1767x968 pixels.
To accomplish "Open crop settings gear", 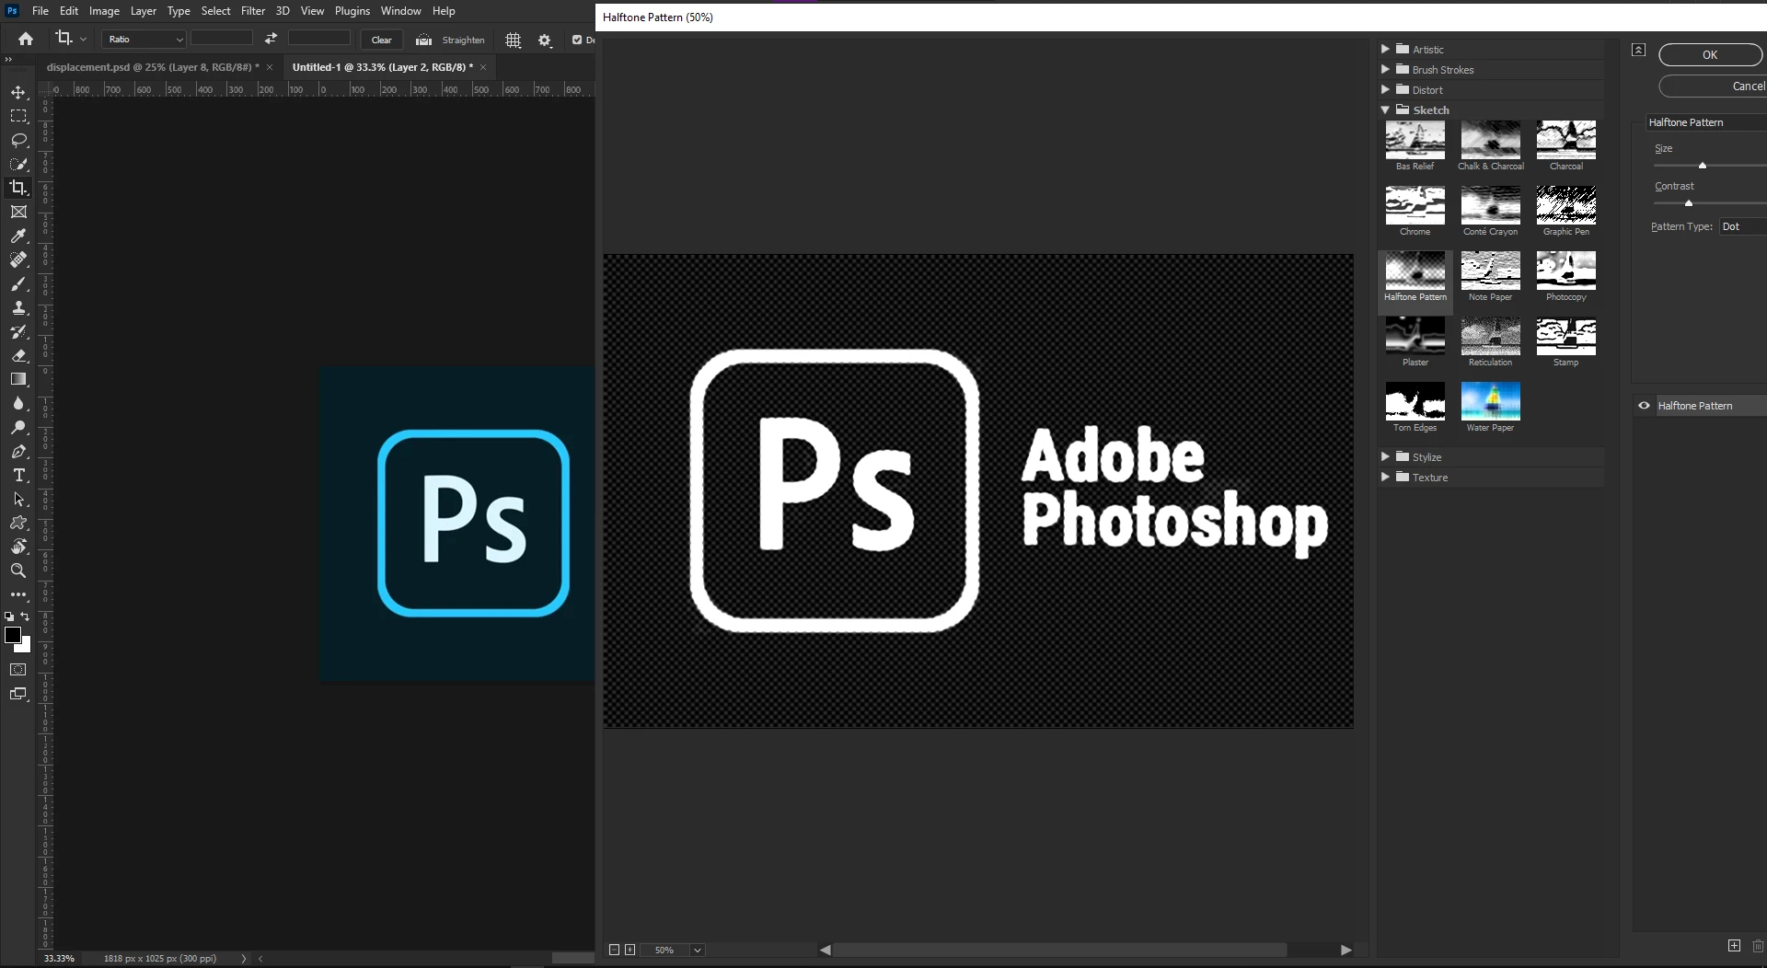I will (x=545, y=40).
